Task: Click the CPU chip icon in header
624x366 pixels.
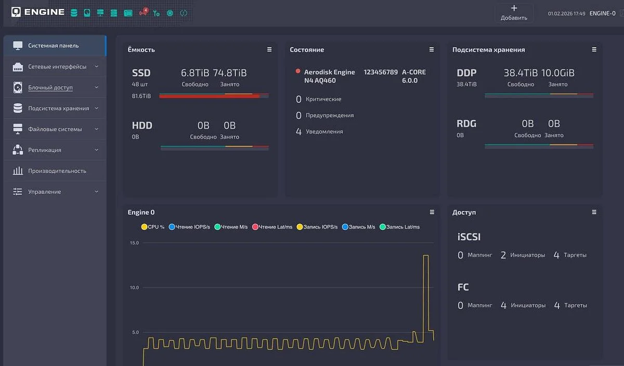Action: (x=170, y=13)
